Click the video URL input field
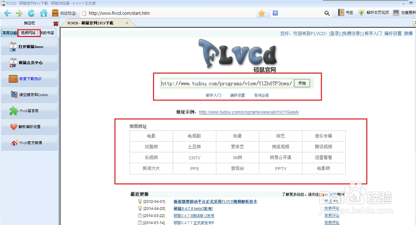416x225 pixels. 227,83
